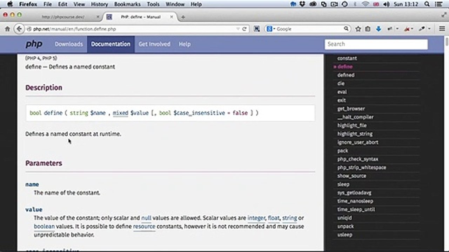Open the volume control in menu bar
The image size is (449, 252).
pyautogui.click(x=386, y=4)
